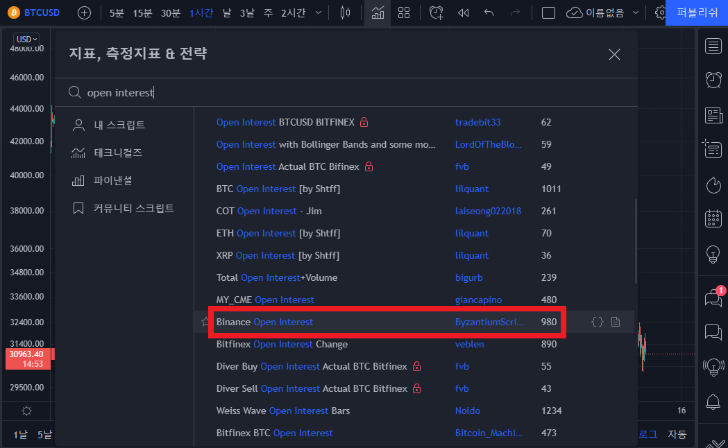Open notifications bell icon

tap(713, 402)
